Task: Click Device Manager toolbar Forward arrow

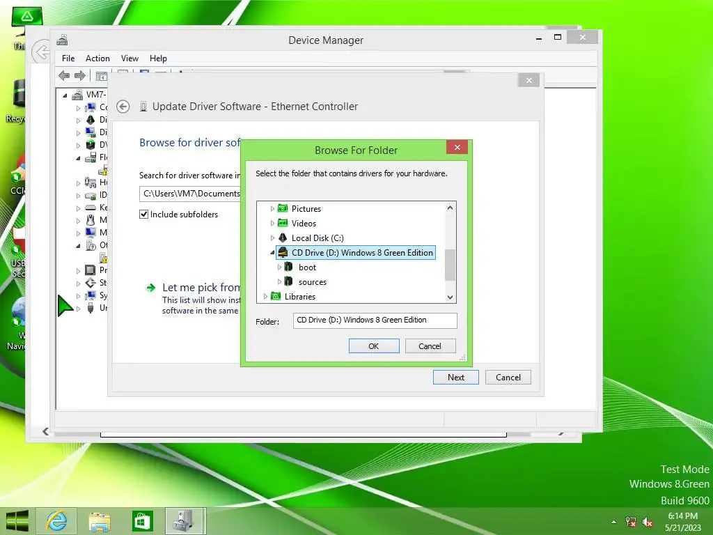Action: click(79, 75)
